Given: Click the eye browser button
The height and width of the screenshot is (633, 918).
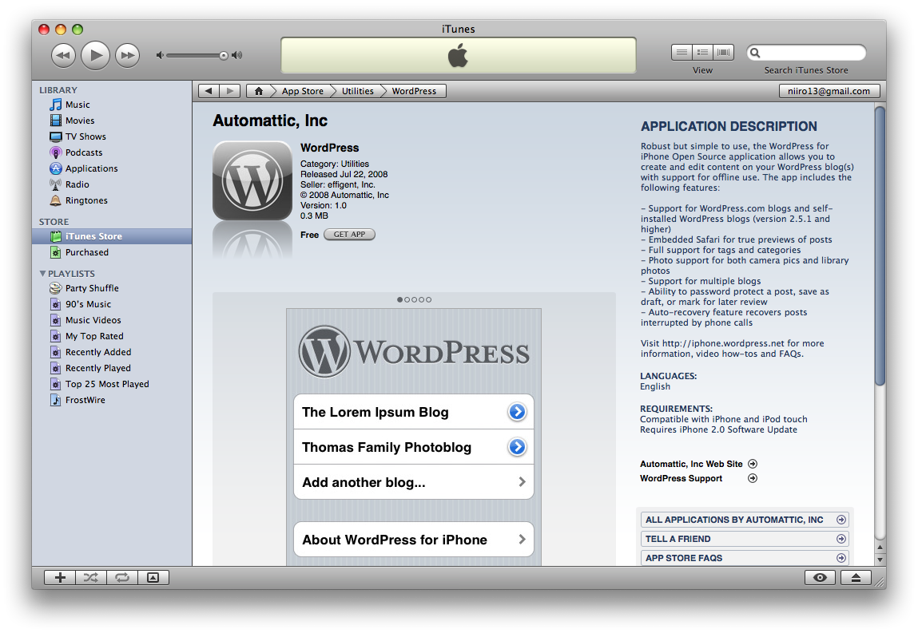Looking at the screenshot, I should 821,578.
